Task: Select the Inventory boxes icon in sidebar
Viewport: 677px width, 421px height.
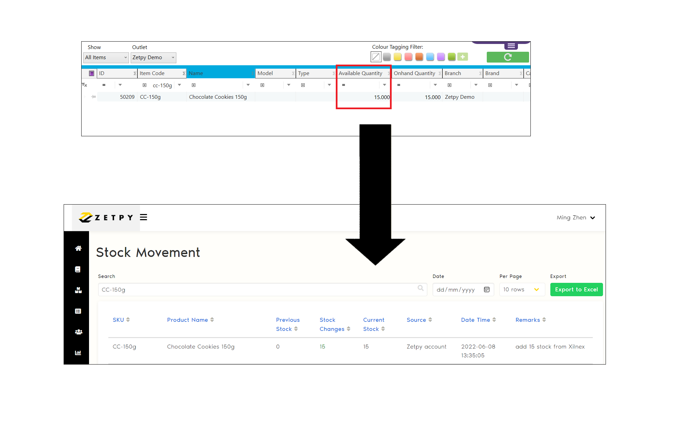Action: tap(78, 290)
